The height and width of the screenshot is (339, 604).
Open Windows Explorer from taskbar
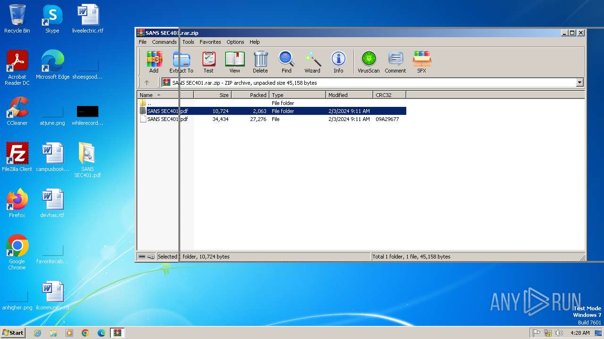point(53,333)
